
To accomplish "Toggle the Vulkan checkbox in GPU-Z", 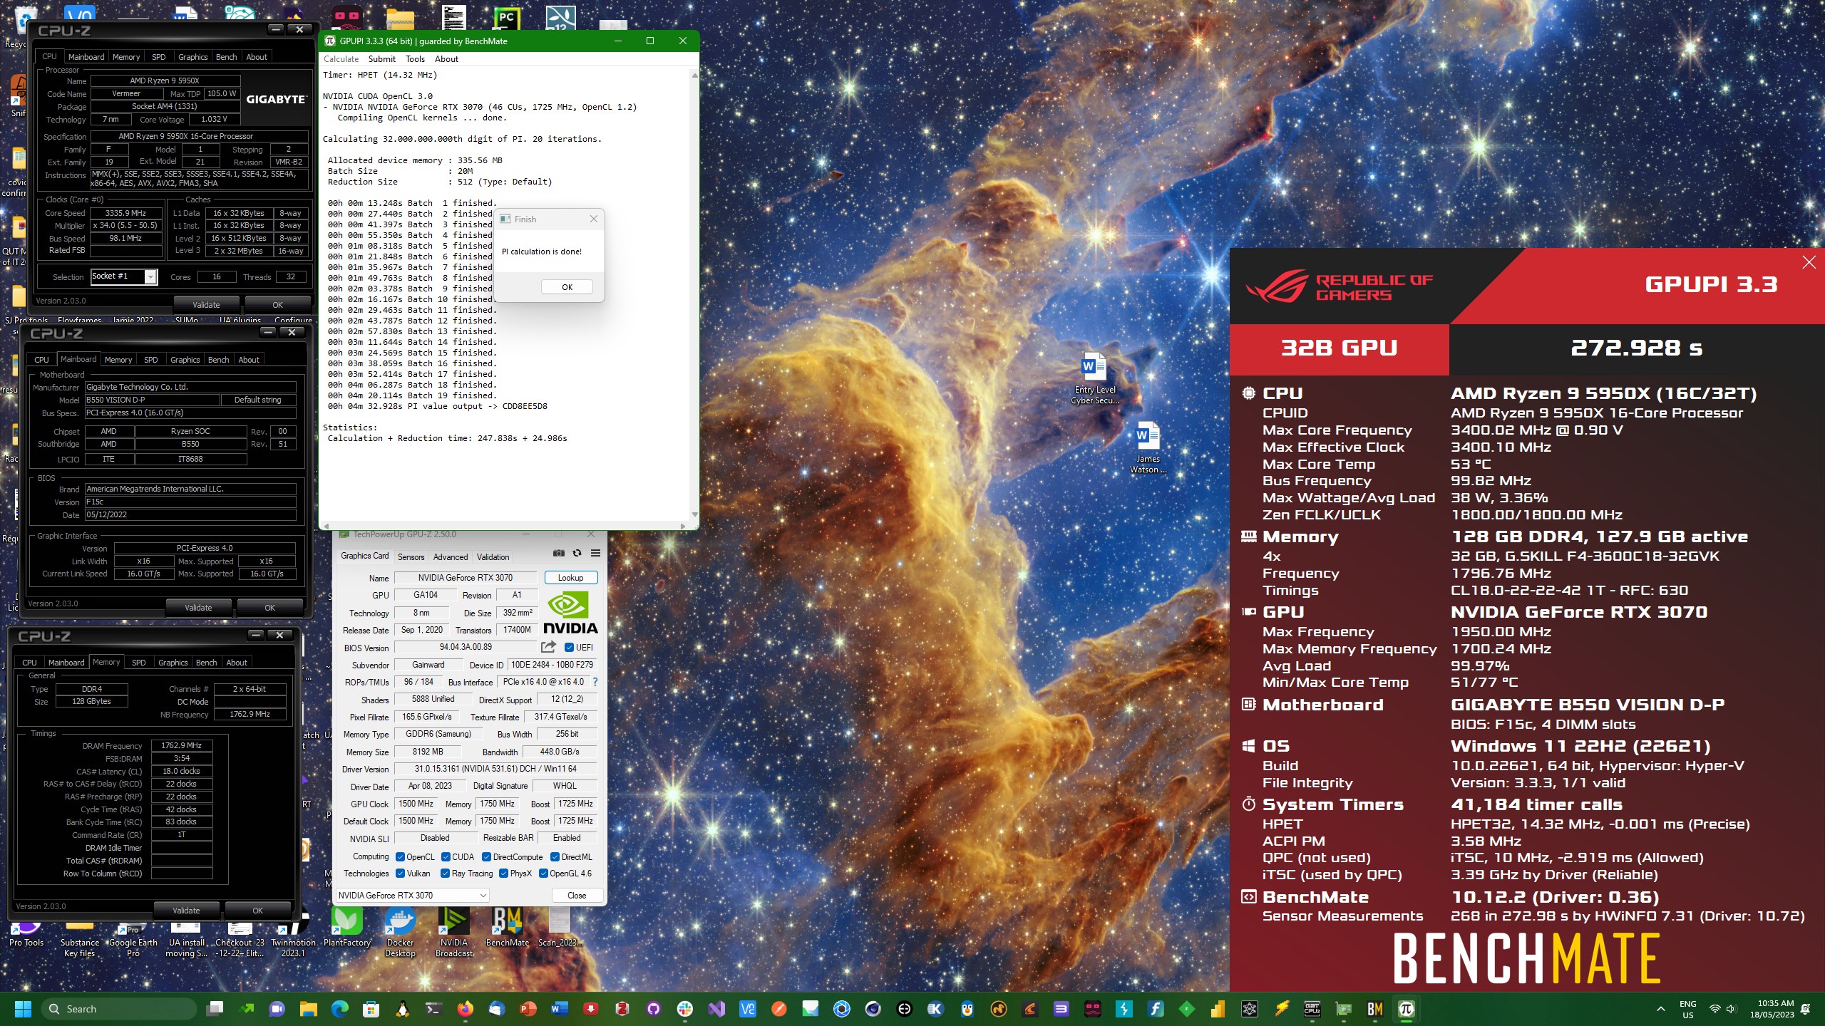I will click(x=400, y=874).
